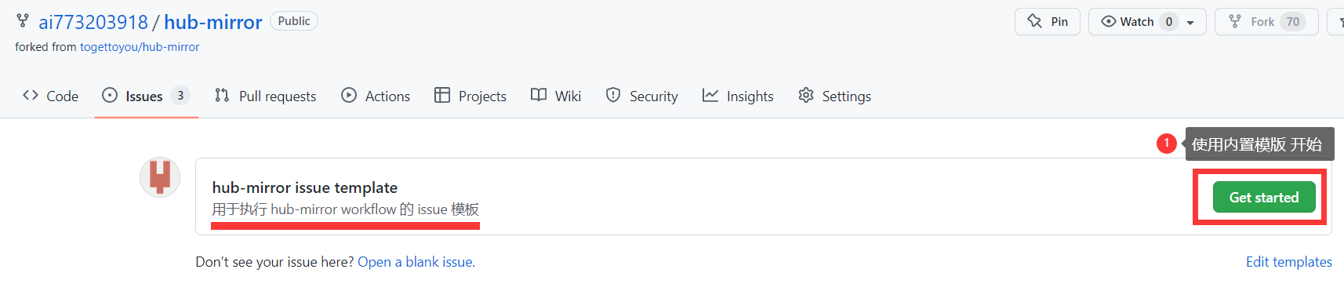Open the Edit templates link
1344x291 pixels.
[1289, 262]
